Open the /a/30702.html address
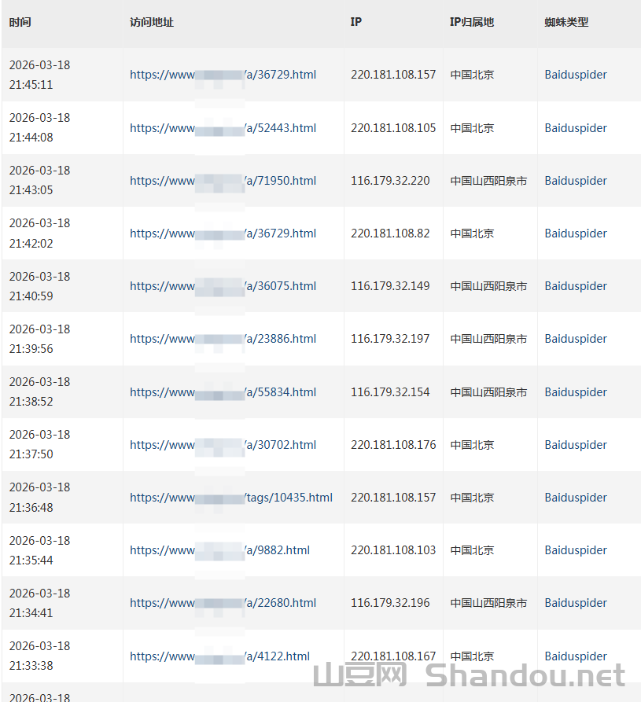This screenshot has height=702, width=641. click(x=223, y=445)
